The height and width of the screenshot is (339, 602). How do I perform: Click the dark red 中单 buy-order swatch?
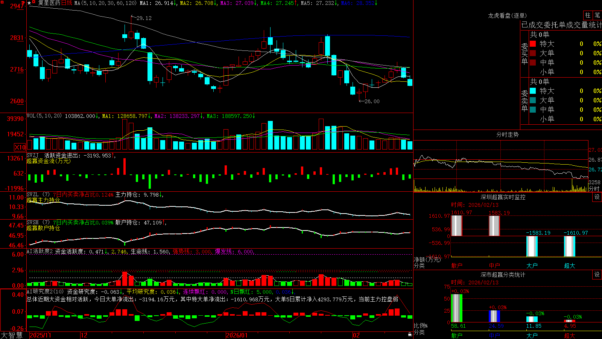(533, 63)
